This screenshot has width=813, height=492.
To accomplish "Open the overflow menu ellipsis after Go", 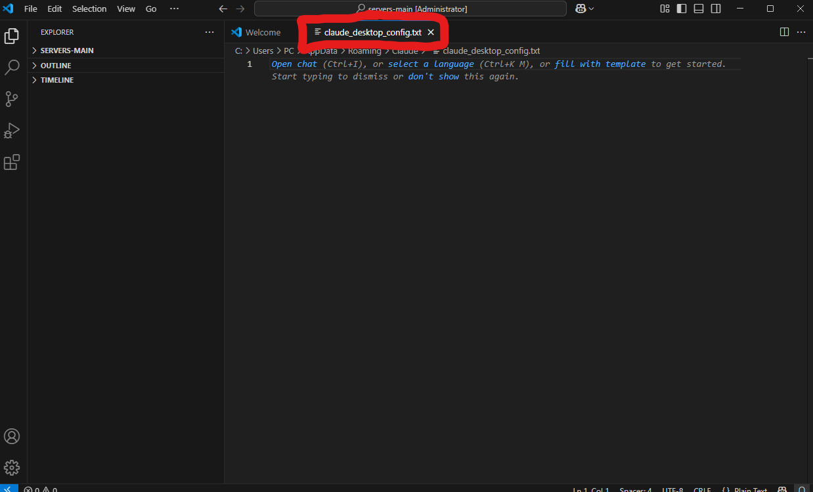I will click(x=174, y=9).
